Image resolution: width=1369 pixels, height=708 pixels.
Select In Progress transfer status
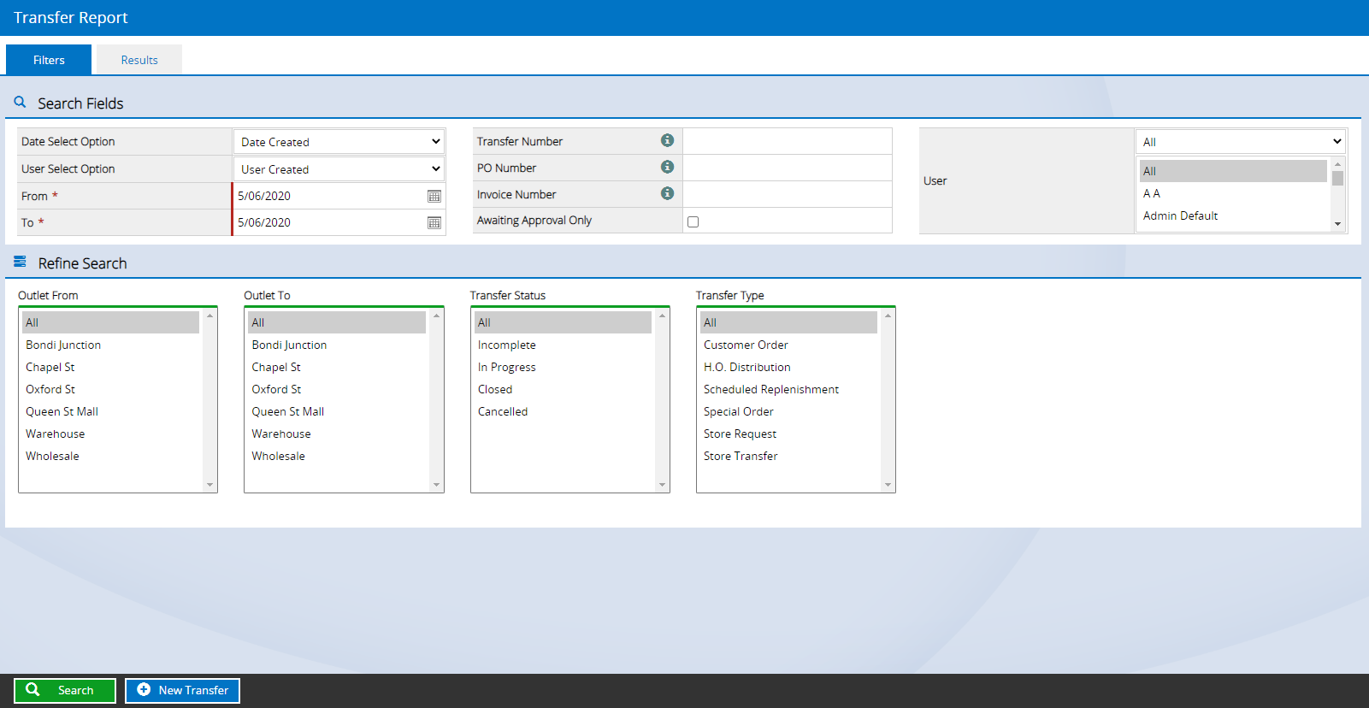coord(563,367)
